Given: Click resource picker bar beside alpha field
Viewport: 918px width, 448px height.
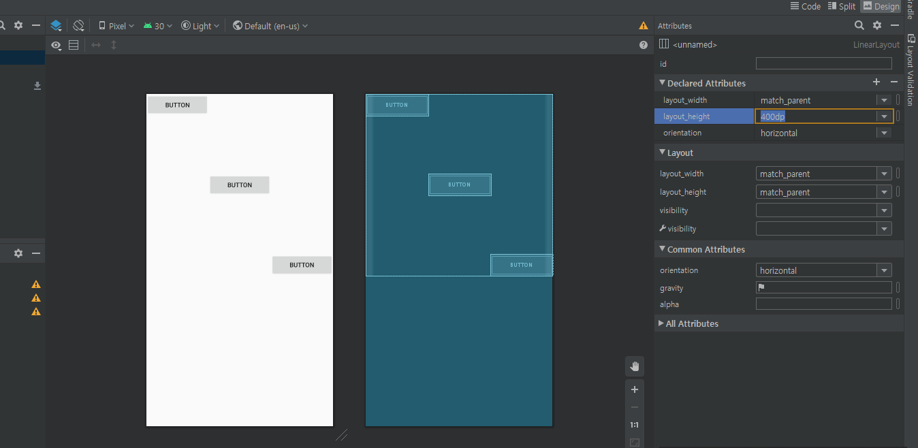Looking at the screenshot, I should [898, 304].
